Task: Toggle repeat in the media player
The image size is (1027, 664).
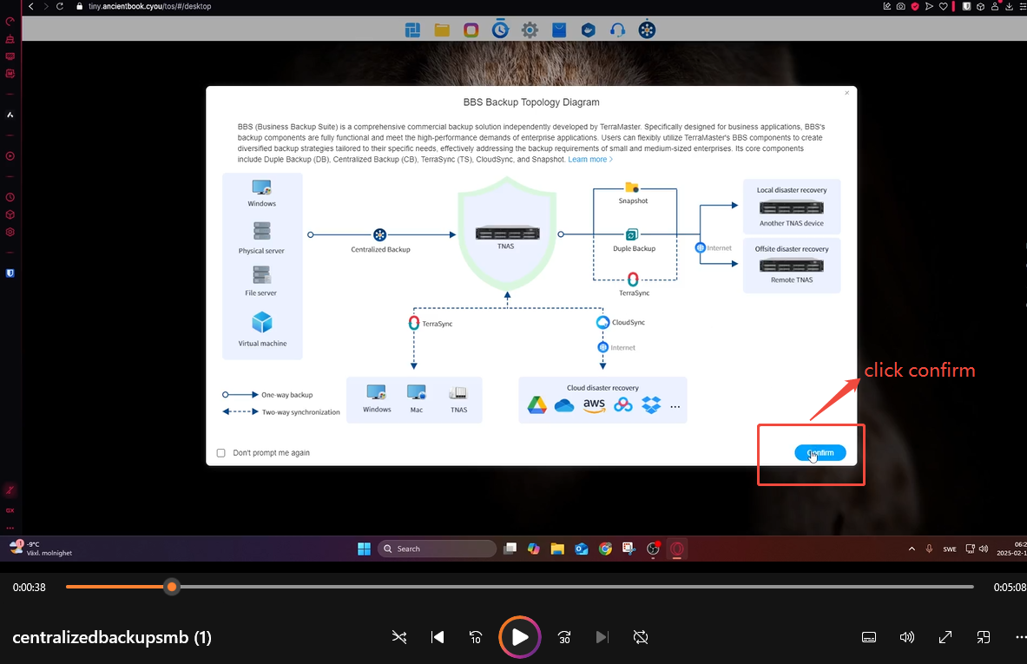Action: coord(641,637)
